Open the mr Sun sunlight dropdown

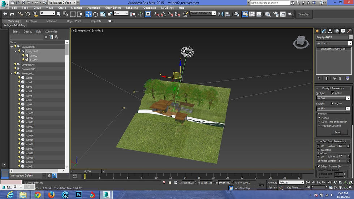coord(333,98)
